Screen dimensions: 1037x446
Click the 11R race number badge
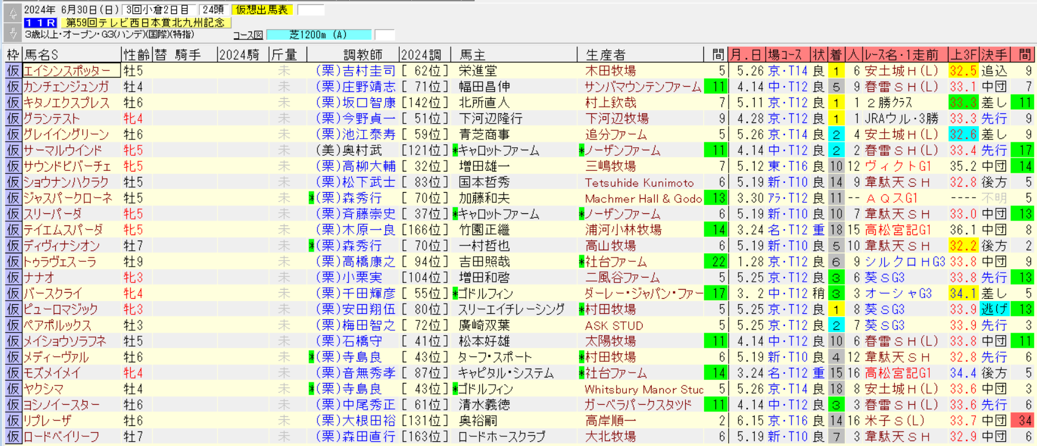point(41,22)
